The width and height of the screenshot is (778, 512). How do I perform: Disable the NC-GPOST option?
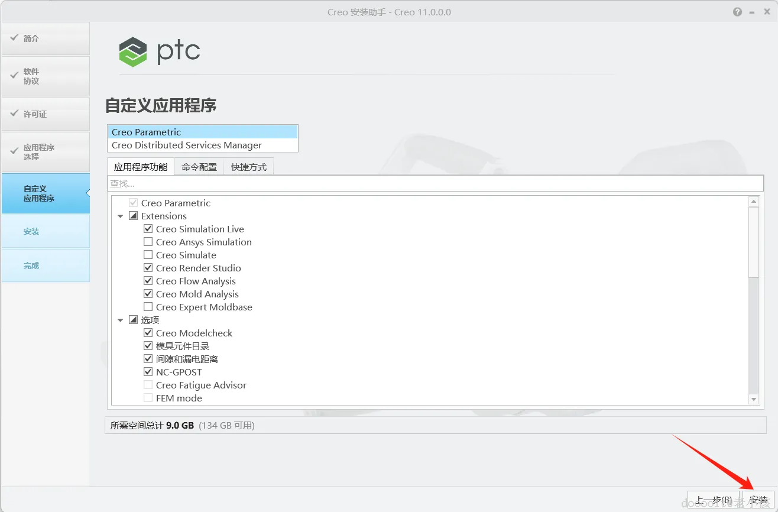coord(148,372)
